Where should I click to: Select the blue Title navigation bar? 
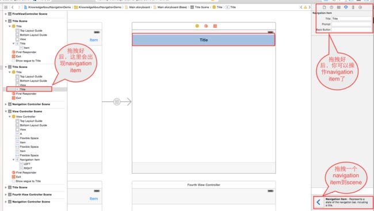point(204,40)
